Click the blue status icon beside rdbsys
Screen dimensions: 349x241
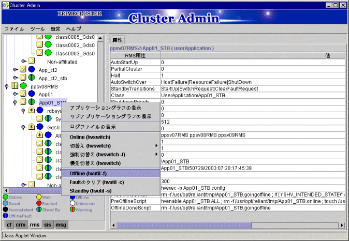(40, 110)
